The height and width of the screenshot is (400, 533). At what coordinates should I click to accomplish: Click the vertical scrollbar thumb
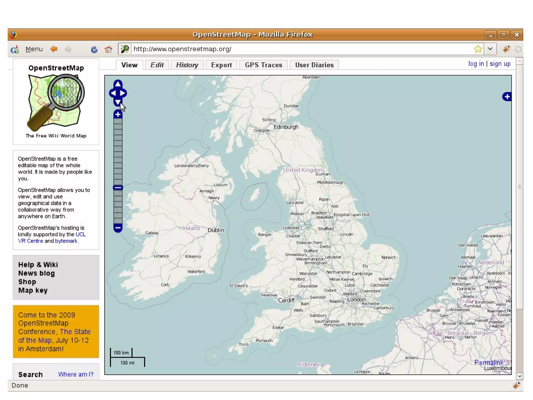(x=519, y=187)
